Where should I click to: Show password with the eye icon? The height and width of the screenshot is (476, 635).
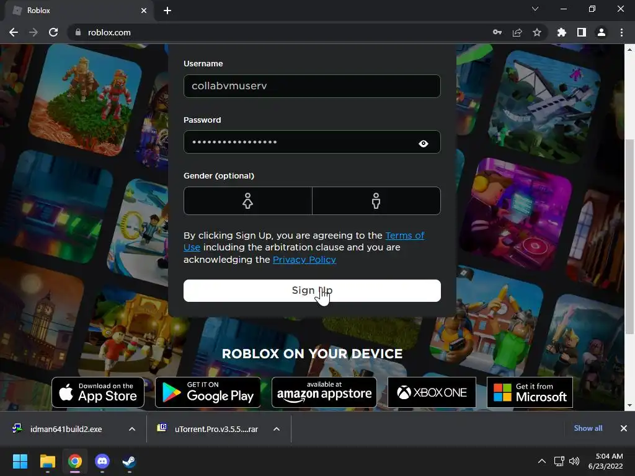click(x=424, y=143)
